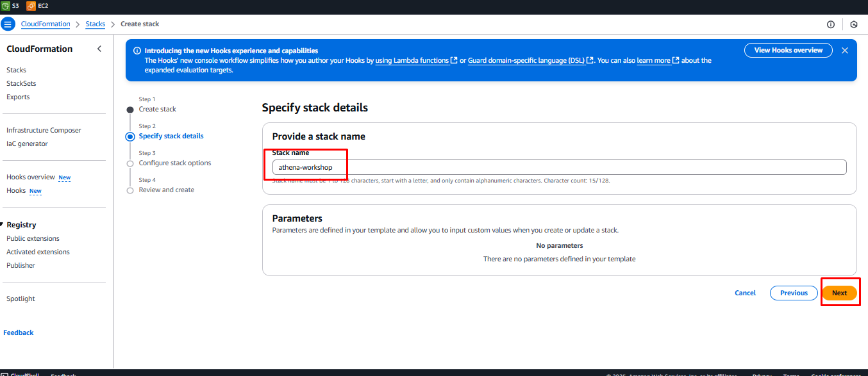868x376 pixels.
Task: Select Step 2 Specify stack details indicator
Action: (x=131, y=136)
